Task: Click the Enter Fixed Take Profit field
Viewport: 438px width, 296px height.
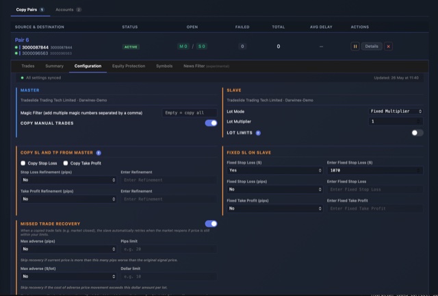Action: coord(375,208)
